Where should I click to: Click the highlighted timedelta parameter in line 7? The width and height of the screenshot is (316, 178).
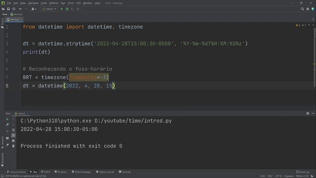pos(83,77)
